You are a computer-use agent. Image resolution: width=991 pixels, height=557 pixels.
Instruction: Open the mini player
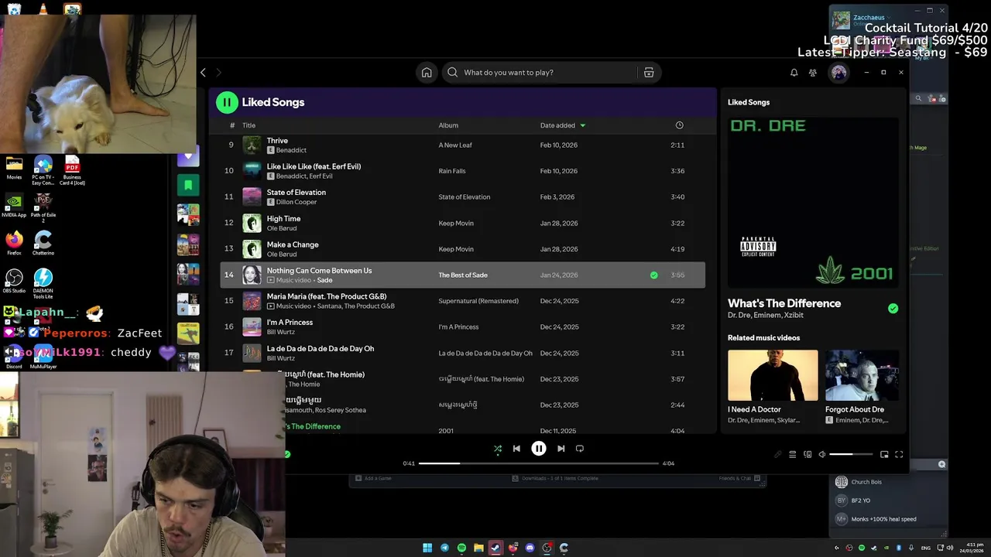click(884, 455)
